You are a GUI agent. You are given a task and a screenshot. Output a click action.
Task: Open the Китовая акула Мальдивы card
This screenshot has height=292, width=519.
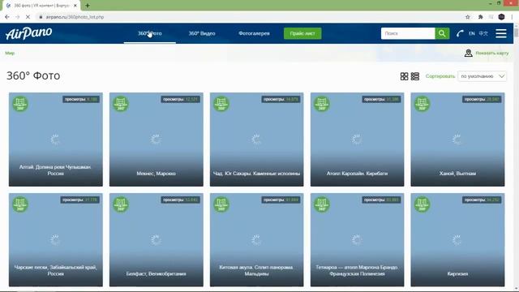pyautogui.click(x=256, y=240)
